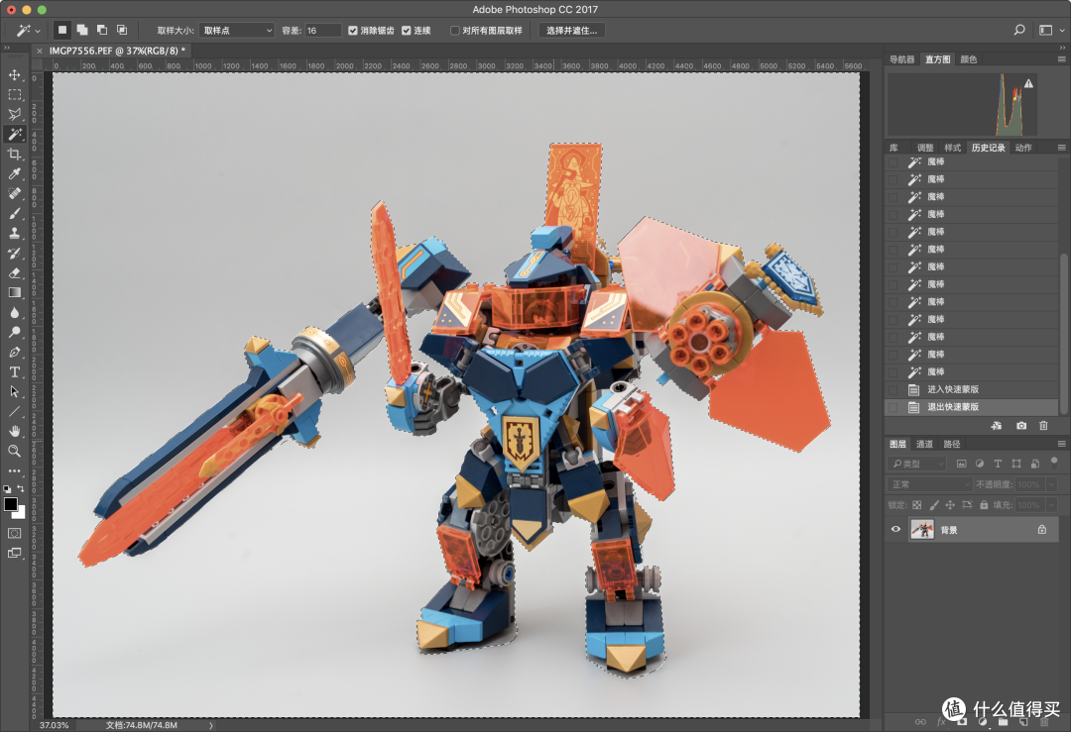The image size is (1071, 732).
Task: Select the Eraser tool
Action: pos(14,272)
